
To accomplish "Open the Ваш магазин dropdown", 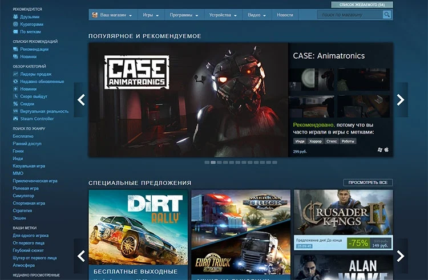I will [x=114, y=15].
